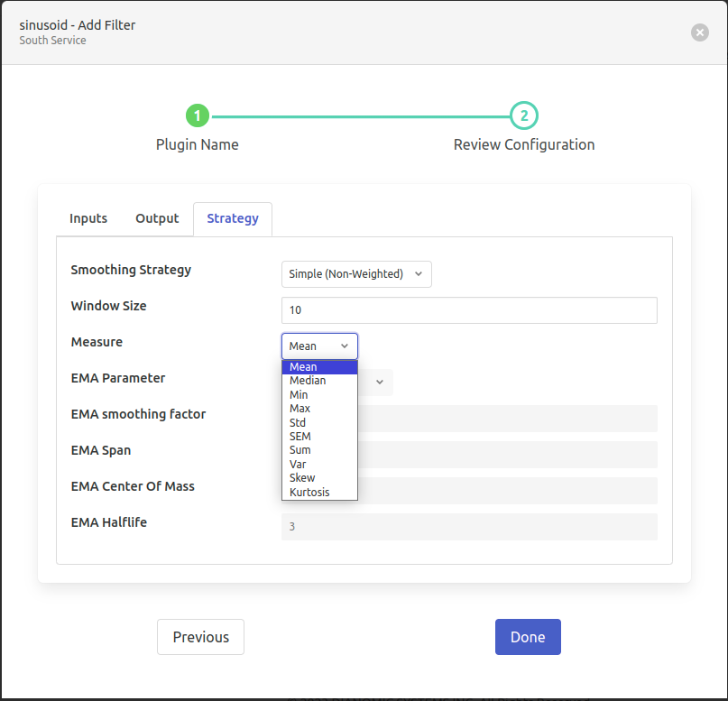Click the step 1 Plugin Name circle
Viewport: 728px width, 701px height.
(x=198, y=116)
